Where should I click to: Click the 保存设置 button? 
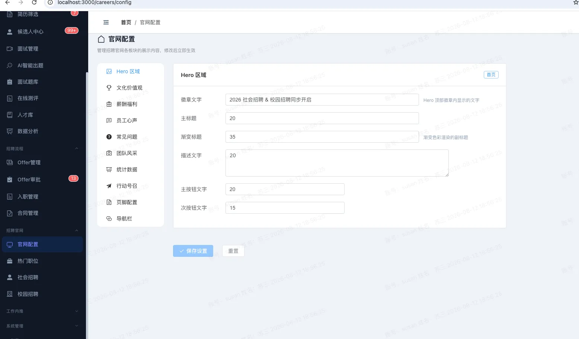point(193,251)
